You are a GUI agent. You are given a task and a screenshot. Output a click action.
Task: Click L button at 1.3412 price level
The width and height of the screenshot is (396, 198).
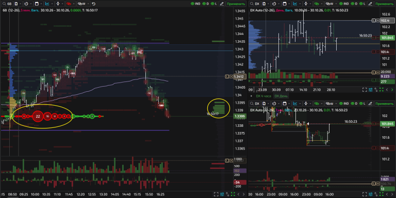(x=227, y=76)
